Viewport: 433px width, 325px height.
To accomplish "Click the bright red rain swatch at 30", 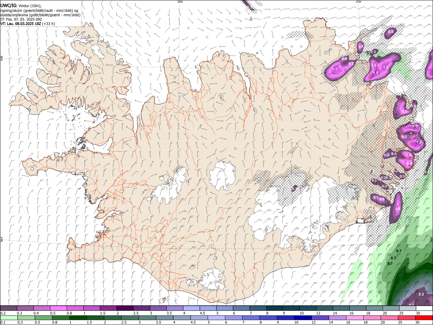I will [x=424, y=318].
